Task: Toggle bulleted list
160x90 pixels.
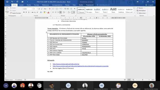Action: pyautogui.click(x=53, y=9)
